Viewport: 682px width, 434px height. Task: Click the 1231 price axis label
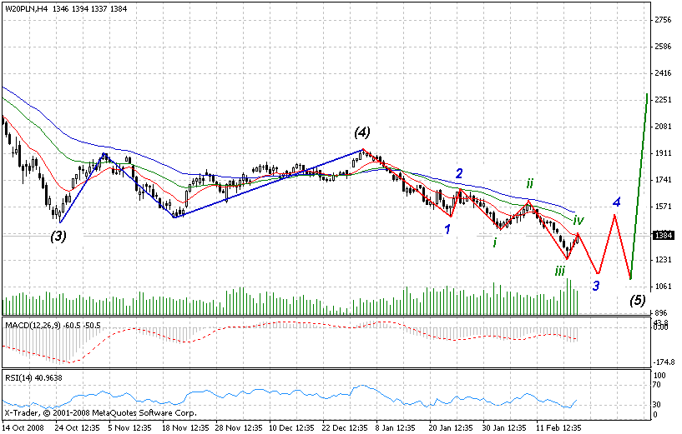point(663,260)
